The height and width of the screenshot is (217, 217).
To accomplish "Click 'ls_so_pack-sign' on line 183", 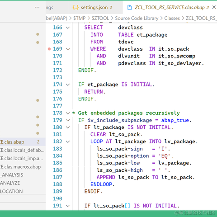I will point(120,149).
